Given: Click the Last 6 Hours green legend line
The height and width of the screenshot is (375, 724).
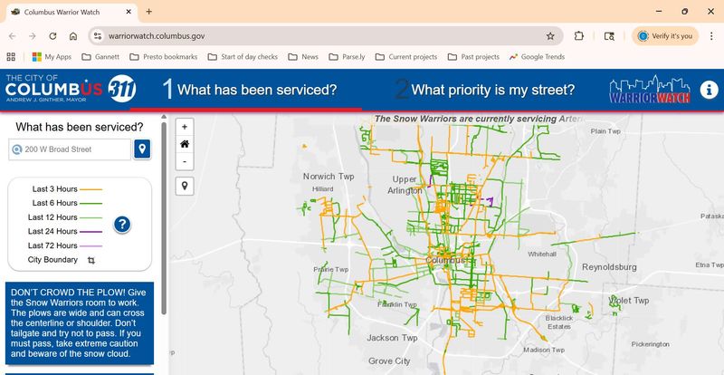Looking at the screenshot, I should tap(90, 203).
